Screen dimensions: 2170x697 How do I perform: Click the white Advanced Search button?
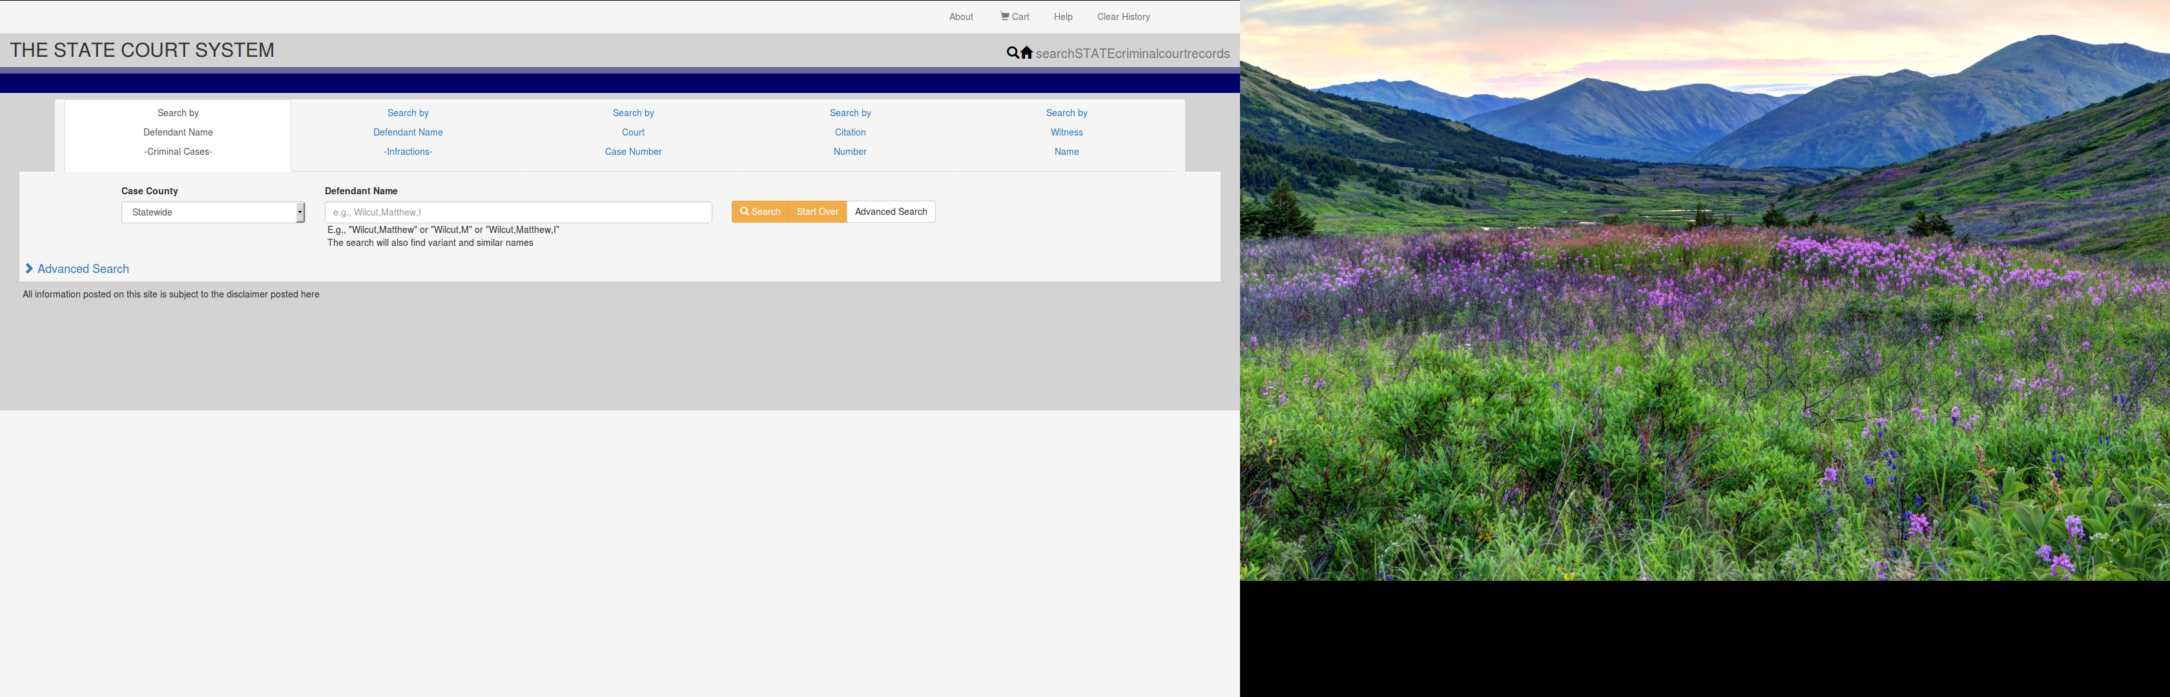tap(891, 212)
